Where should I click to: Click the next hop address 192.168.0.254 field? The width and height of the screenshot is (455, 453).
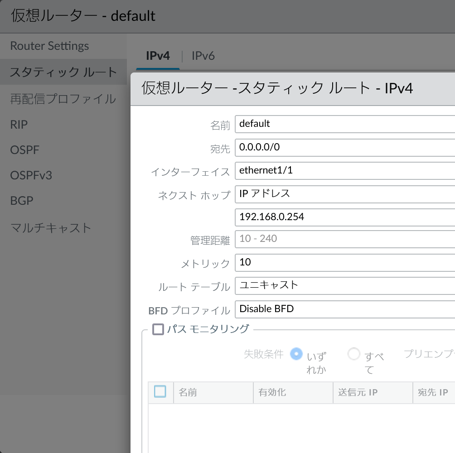coord(345,217)
